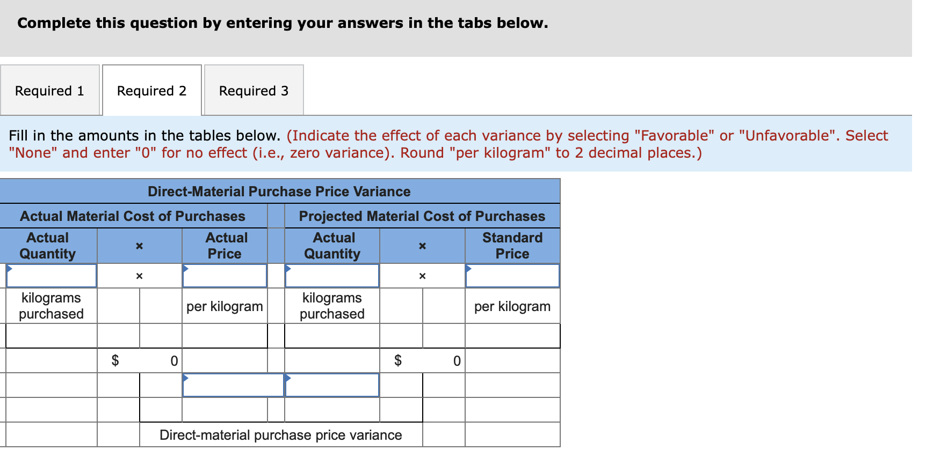The image size is (926, 458).
Task: Click 'kilograms purchased' label under Actual Material Cost
Action: tap(52, 306)
